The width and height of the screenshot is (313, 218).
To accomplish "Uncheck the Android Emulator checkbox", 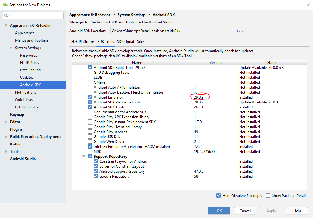I will [x=90, y=97].
